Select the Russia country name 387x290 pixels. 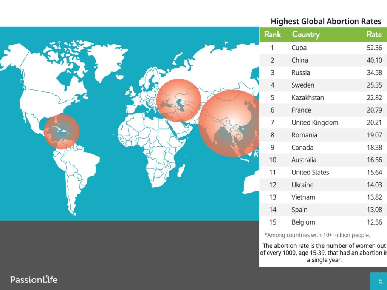point(300,73)
